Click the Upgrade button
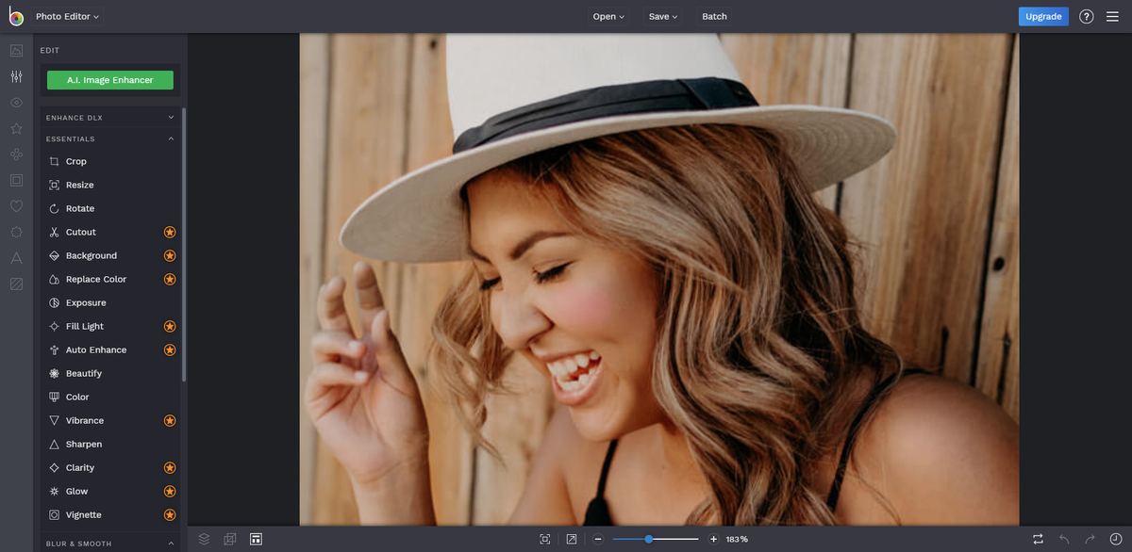 (1043, 16)
